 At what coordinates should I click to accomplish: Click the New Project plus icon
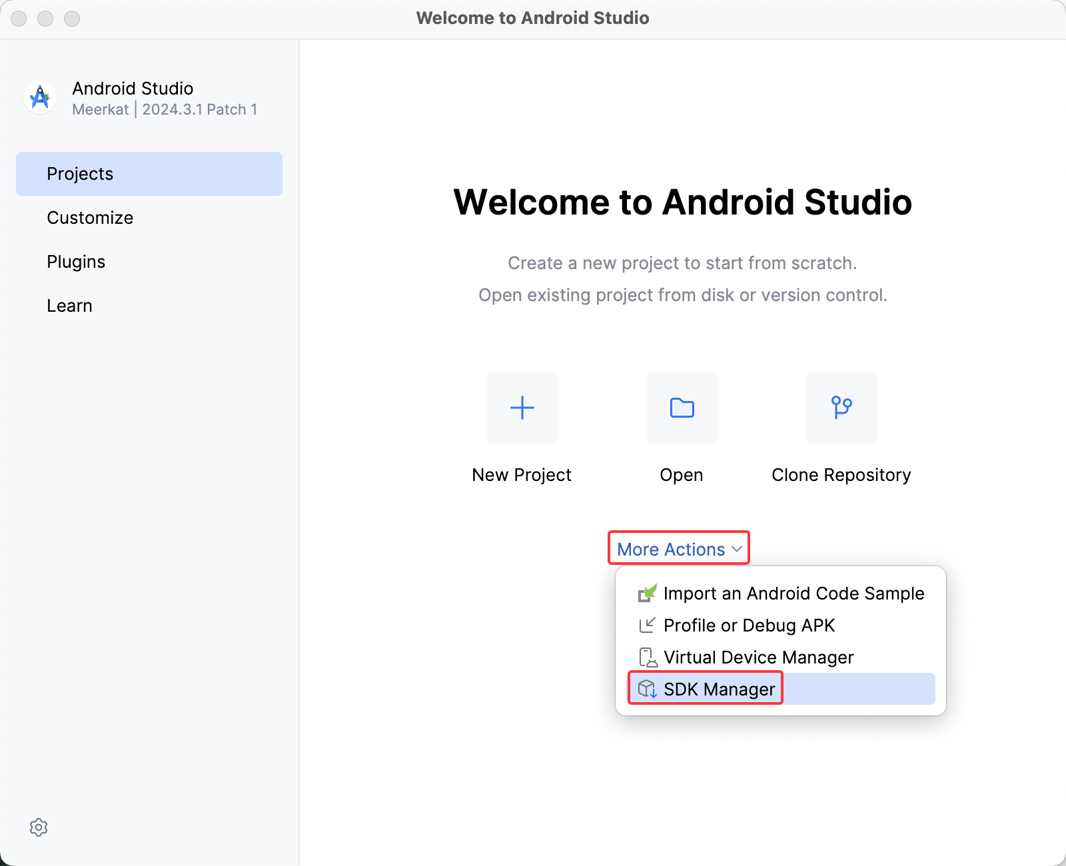click(522, 408)
